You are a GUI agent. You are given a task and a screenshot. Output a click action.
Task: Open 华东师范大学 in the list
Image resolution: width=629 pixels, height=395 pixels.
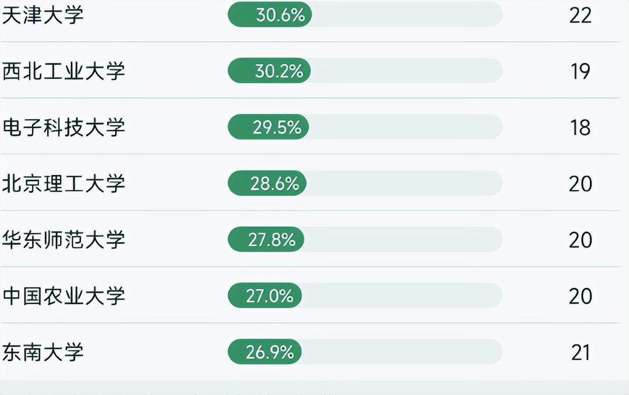(x=63, y=240)
